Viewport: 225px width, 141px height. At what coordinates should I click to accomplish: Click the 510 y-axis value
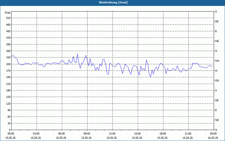pos(8,18)
